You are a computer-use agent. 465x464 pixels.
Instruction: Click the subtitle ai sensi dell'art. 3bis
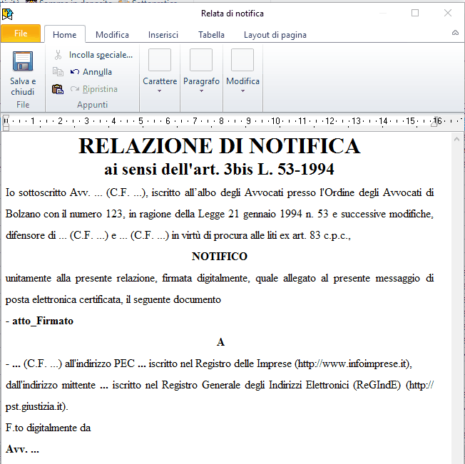click(219, 169)
